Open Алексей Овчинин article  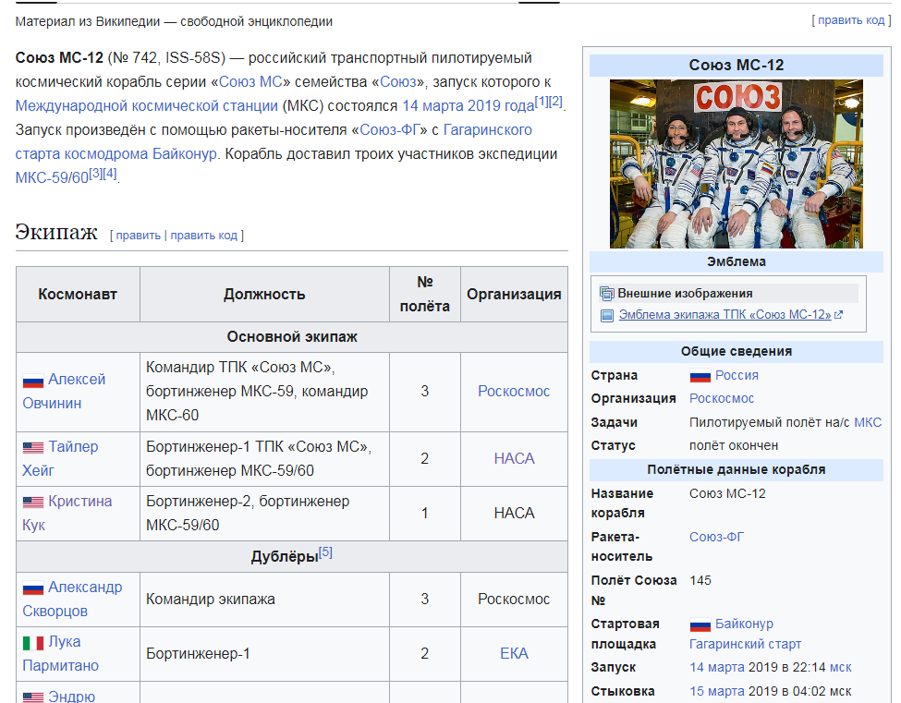pos(64,391)
